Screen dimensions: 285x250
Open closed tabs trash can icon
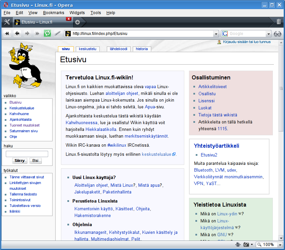tap(279, 22)
